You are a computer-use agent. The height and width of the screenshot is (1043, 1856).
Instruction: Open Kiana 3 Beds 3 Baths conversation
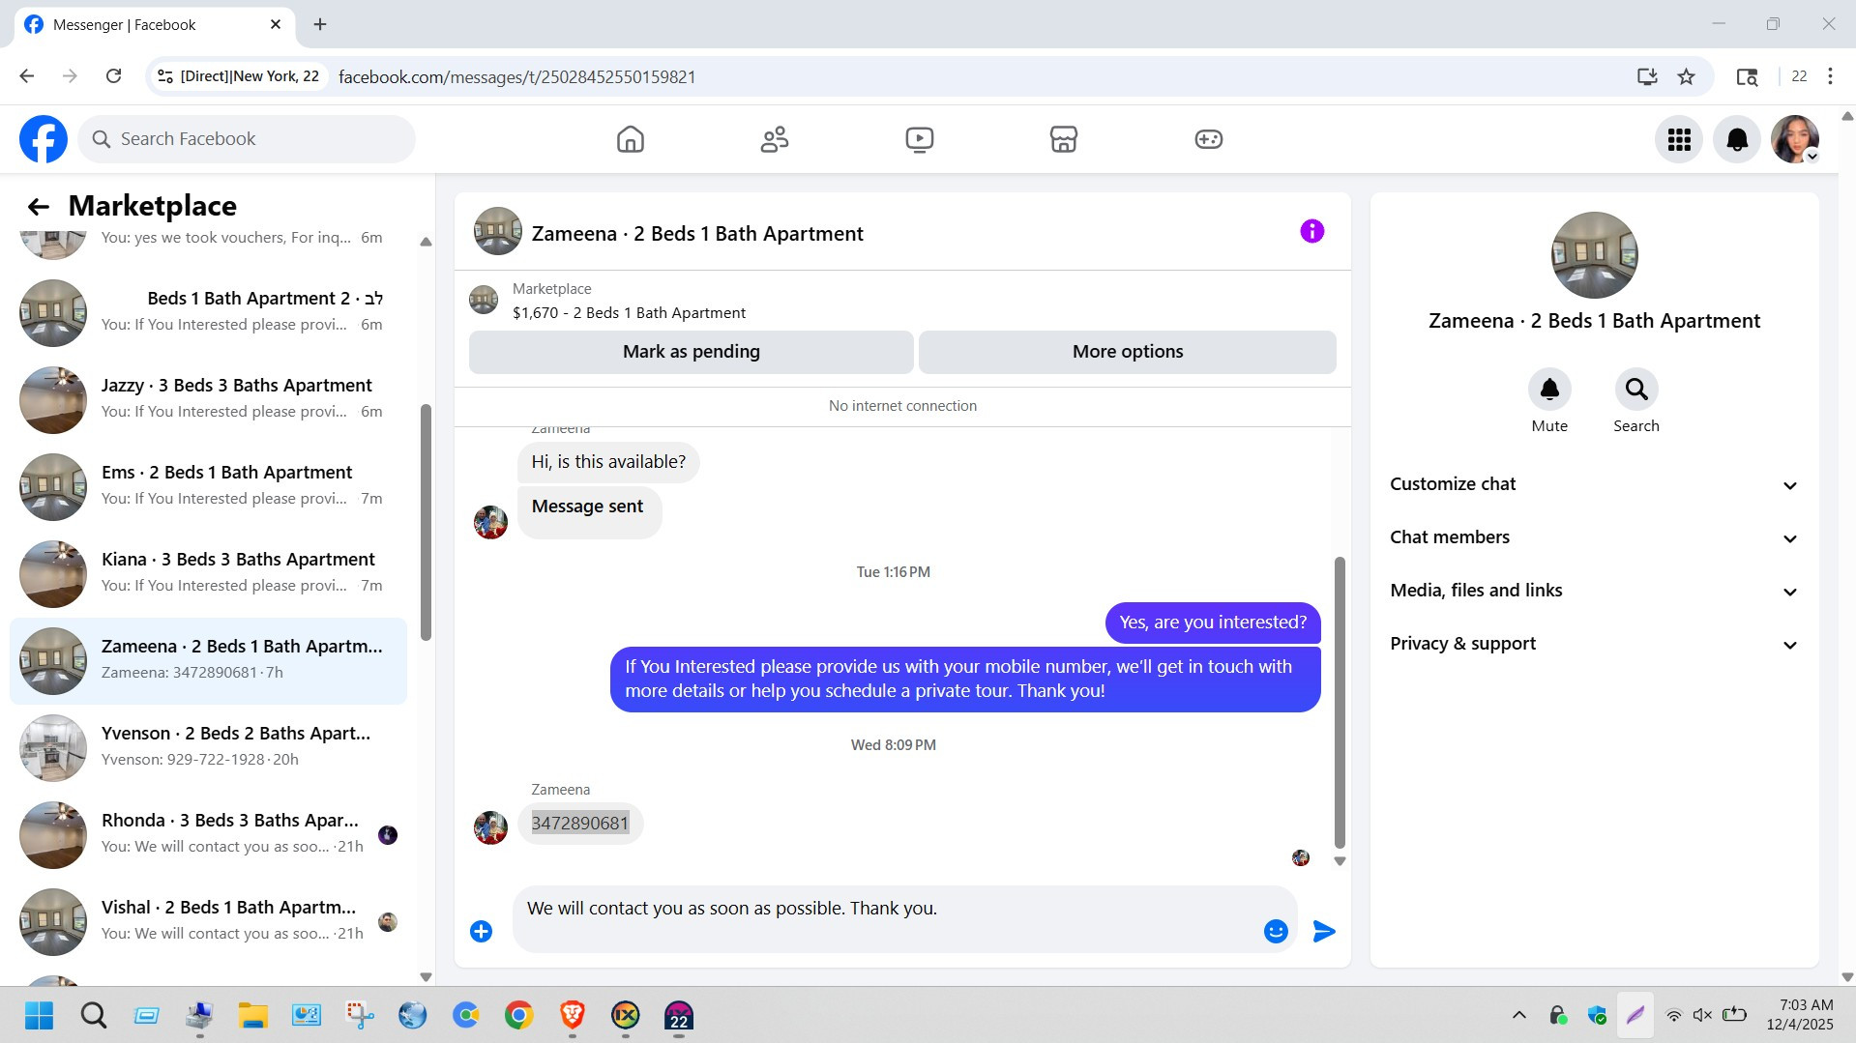208,573
